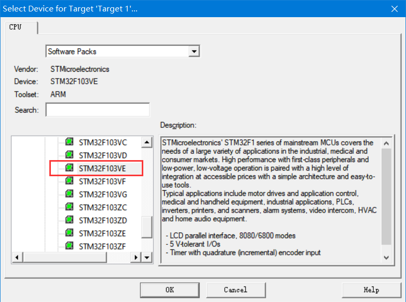Click the Description box scroll down arrow
Viewport: 406px width, 302px height.
pos(386,257)
